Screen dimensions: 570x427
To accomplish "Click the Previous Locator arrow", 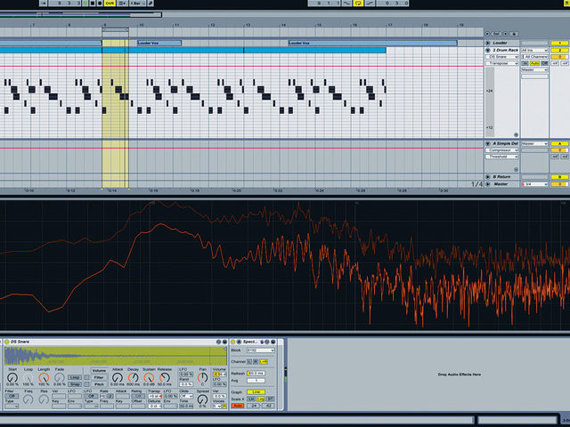I will 487,34.
